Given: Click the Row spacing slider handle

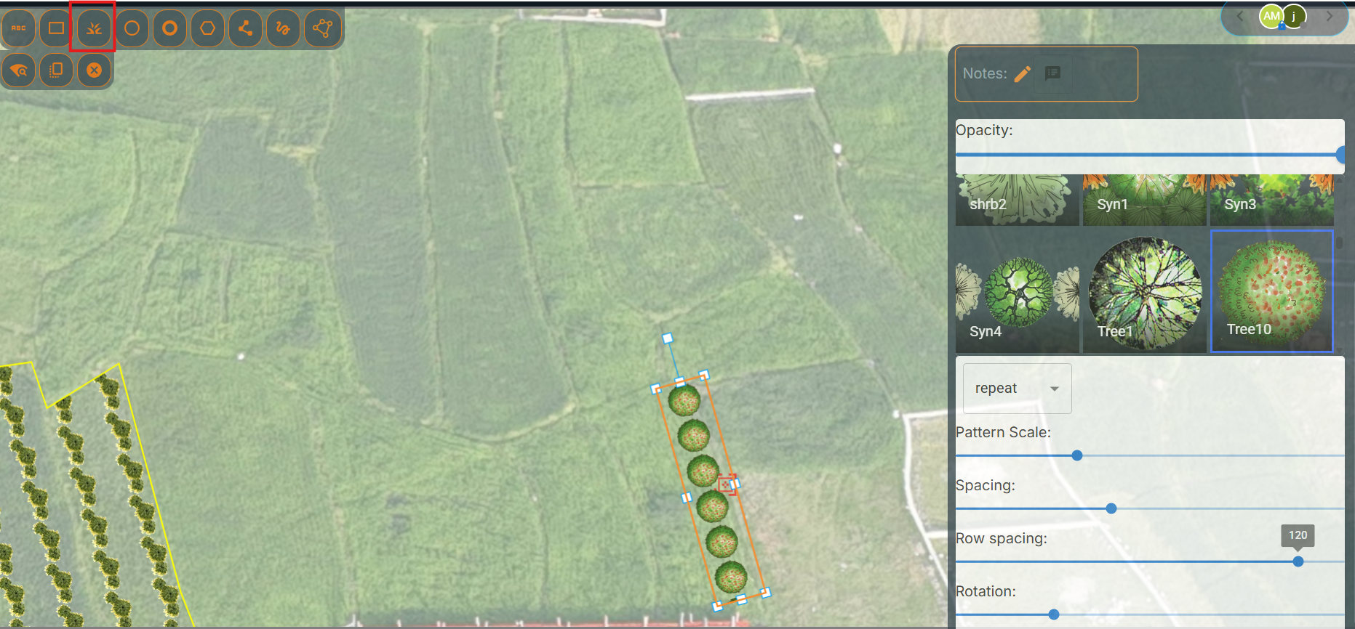Looking at the screenshot, I should (1298, 561).
